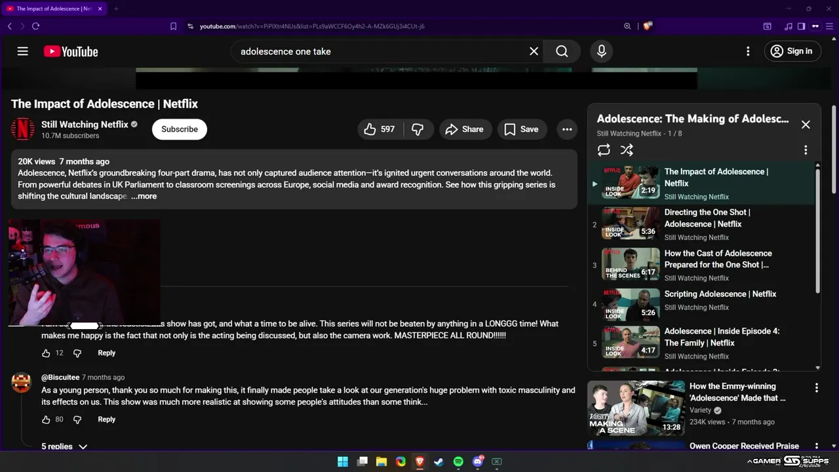Open a new browser tab

click(116, 9)
